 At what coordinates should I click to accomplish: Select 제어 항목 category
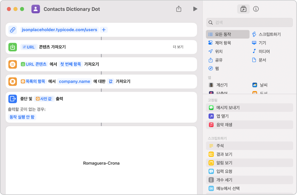coord(219,43)
